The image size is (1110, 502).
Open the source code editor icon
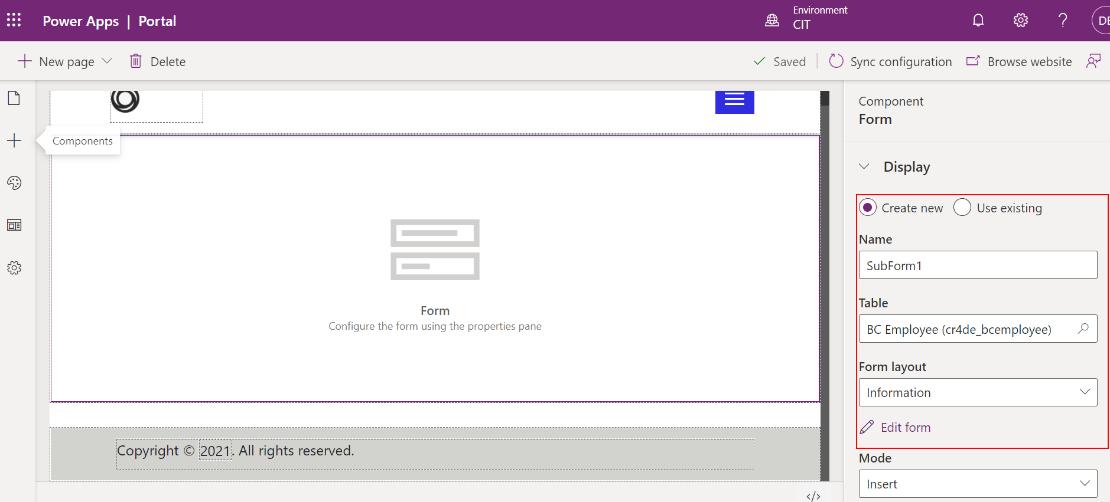click(813, 496)
